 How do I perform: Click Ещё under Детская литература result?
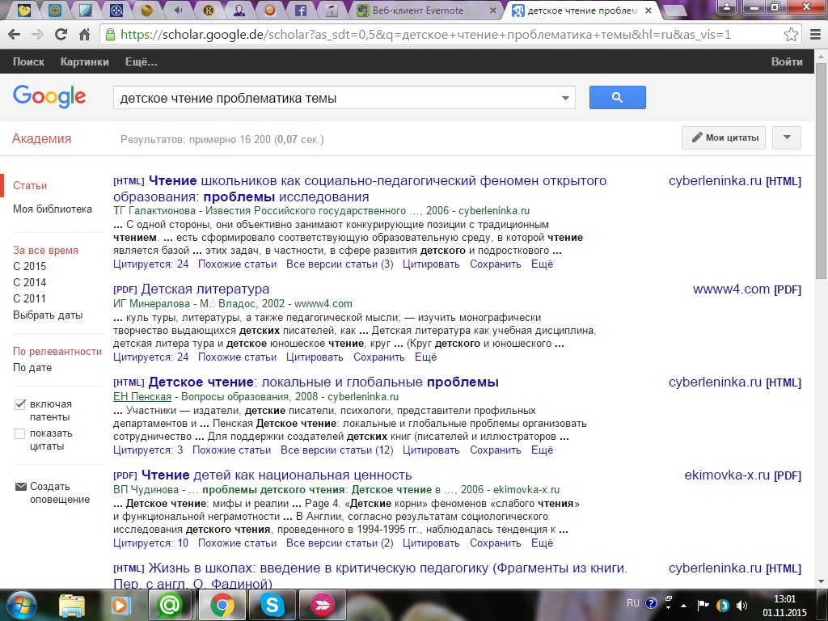point(425,357)
